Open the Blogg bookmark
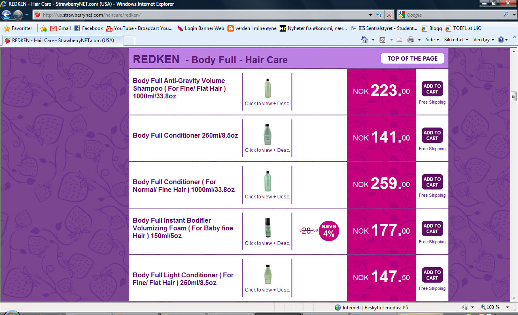 pyautogui.click(x=431, y=28)
